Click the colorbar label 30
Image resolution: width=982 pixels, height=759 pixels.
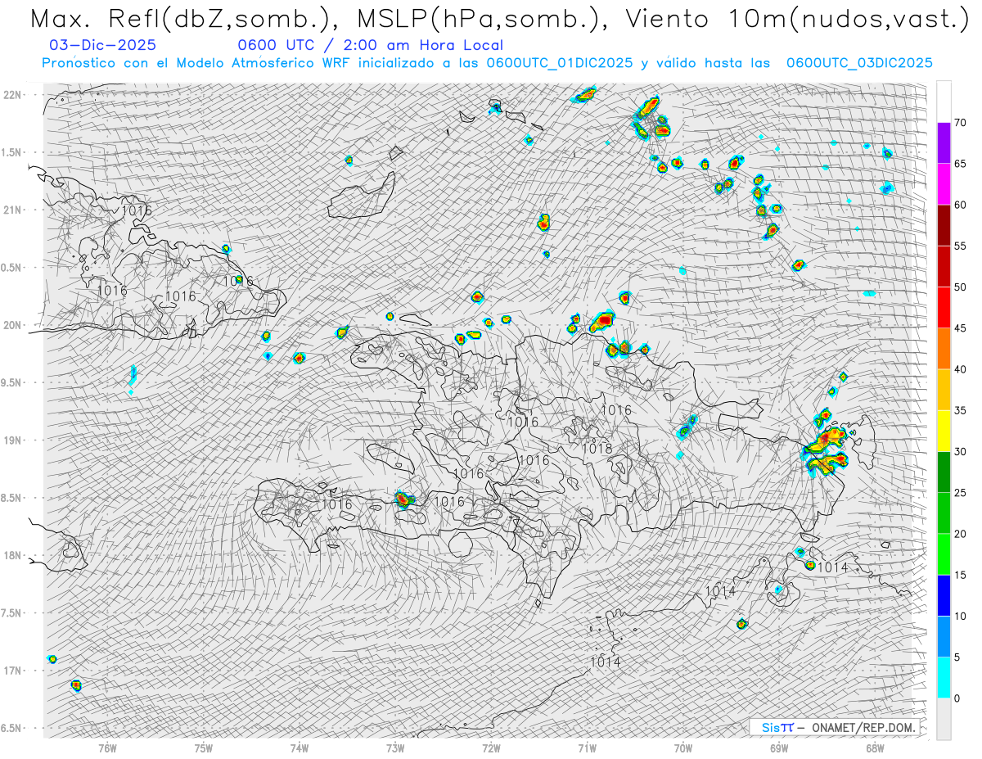(960, 451)
